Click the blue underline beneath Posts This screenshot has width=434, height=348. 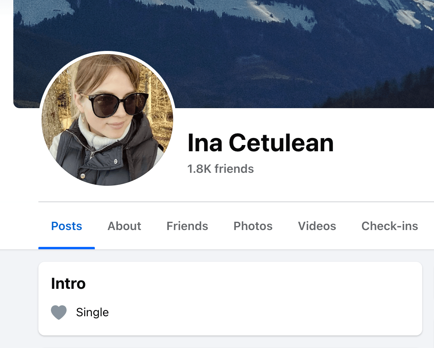coord(67,248)
